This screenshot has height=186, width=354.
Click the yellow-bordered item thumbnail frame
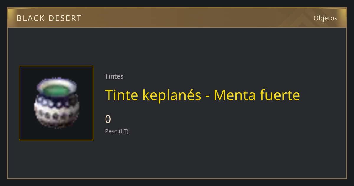click(x=56, y=103)
